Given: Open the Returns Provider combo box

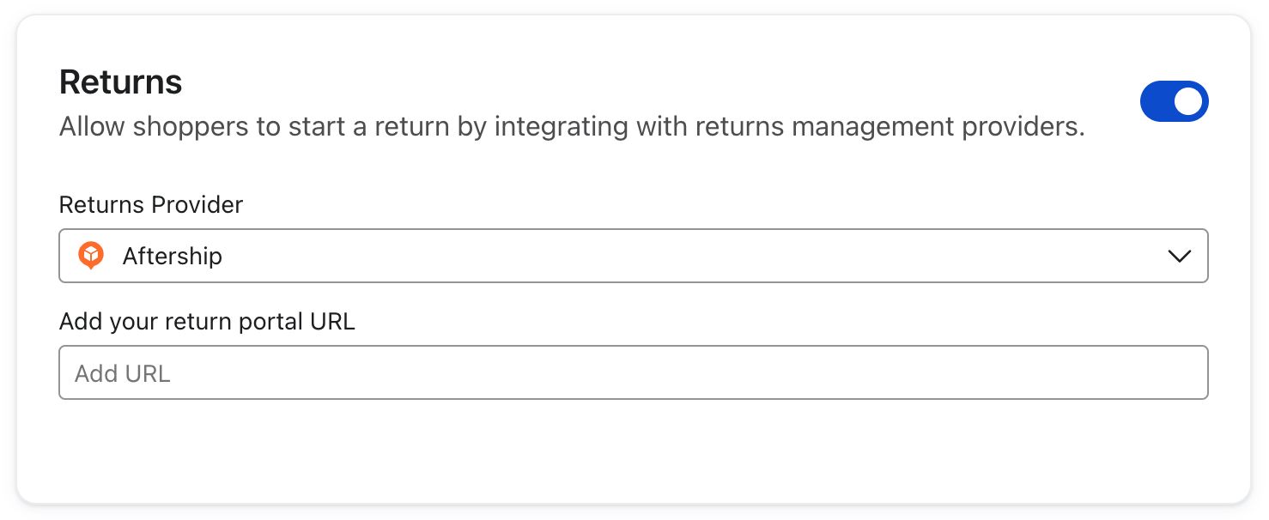Looking at the screenshot, I should tap(633, 256).
